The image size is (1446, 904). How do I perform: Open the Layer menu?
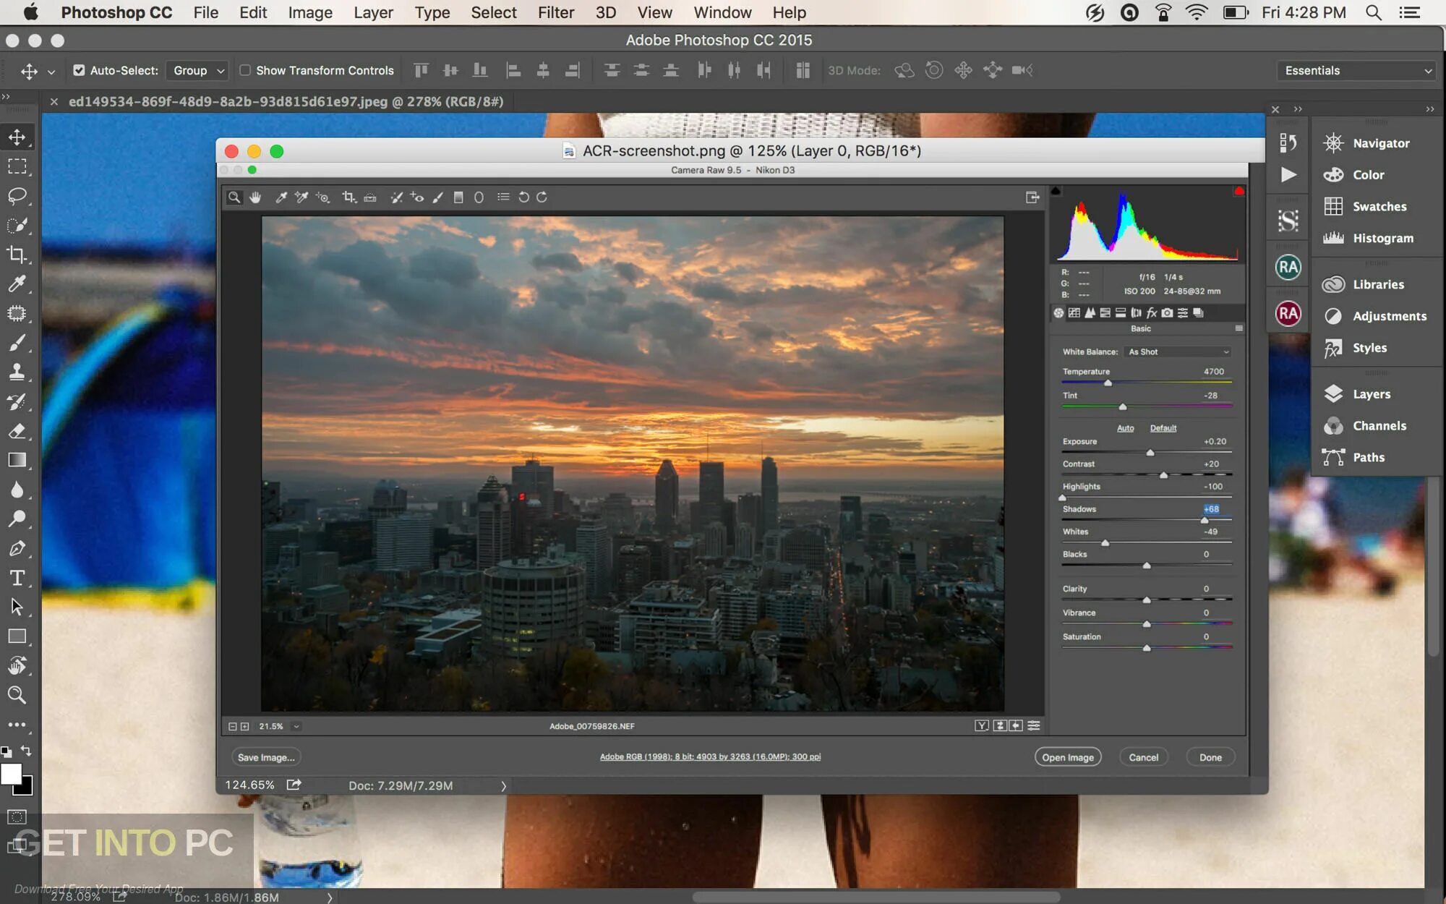tap(373, 12)
